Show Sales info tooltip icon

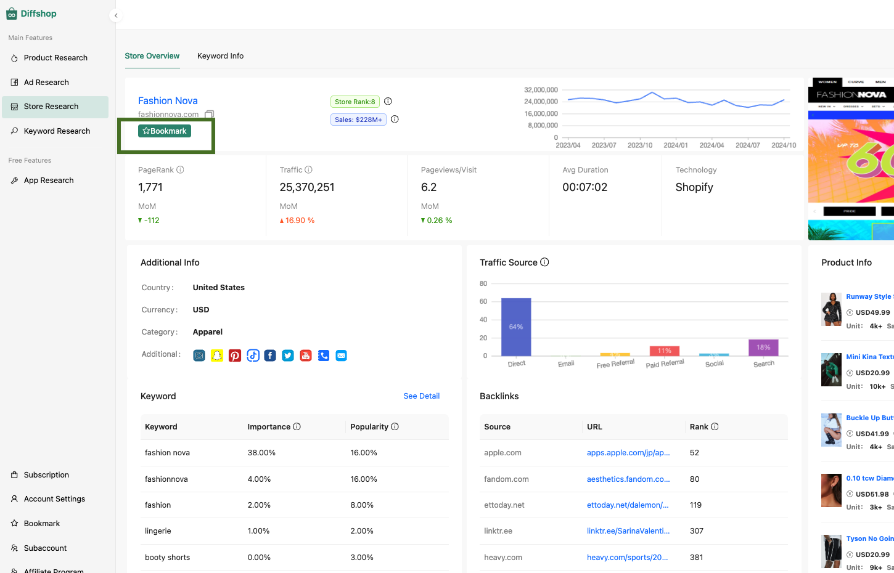pyautogui.click(x=395, y=120)
